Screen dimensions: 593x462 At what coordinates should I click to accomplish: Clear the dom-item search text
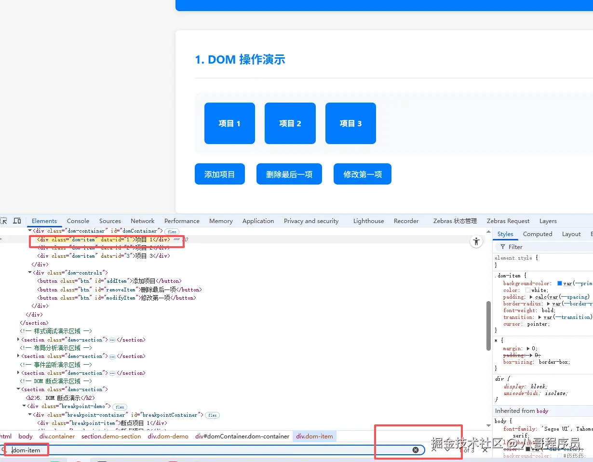[x=416, y=450]
